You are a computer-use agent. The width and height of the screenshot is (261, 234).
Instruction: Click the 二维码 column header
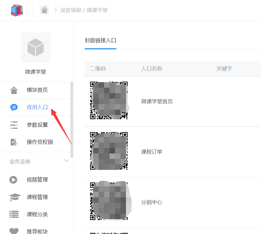pos(98,69)
